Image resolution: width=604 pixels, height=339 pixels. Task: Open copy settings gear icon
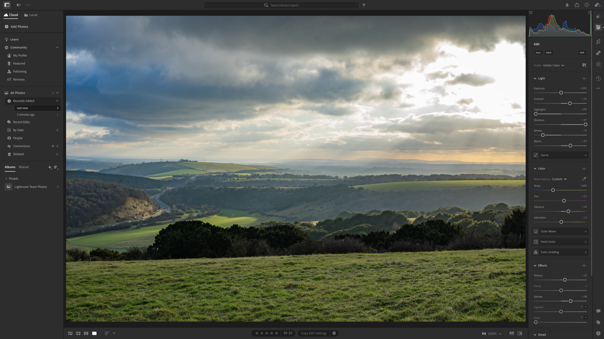tap(334, 333)
